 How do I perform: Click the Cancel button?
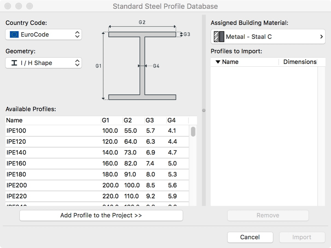(250, 237)
